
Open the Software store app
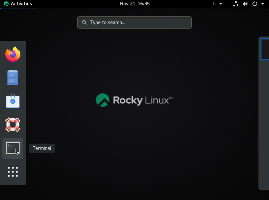(13, 101)
